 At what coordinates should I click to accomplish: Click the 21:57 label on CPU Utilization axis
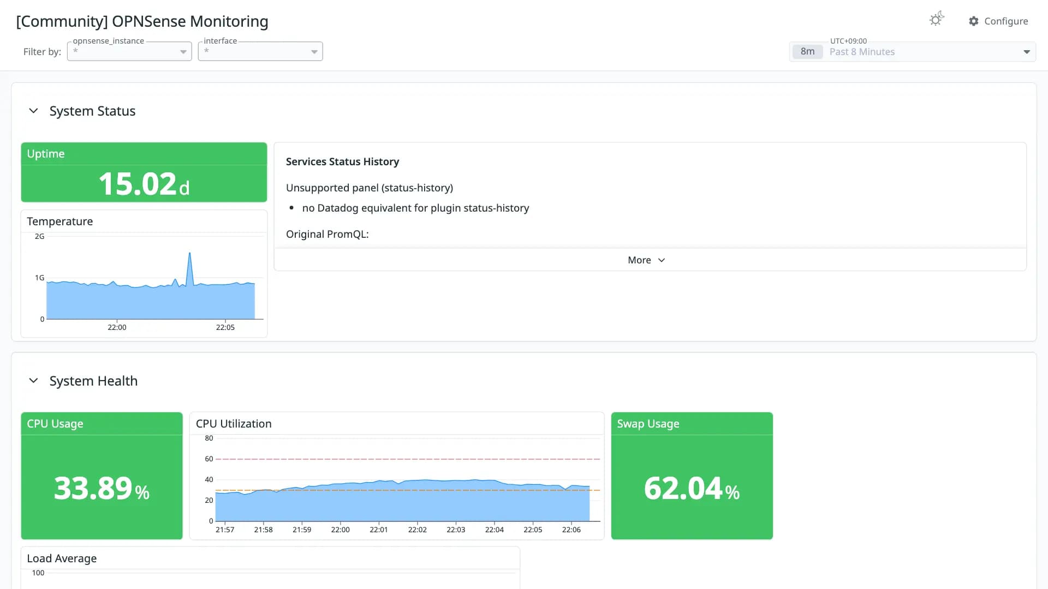pyautogui.click(x=225, y=530)
